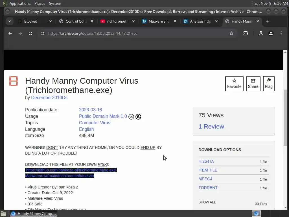Image resolution: width=289 pixels, height=217 pixels.
Task: Open the System menu
Action: click(x=55, y=3)
